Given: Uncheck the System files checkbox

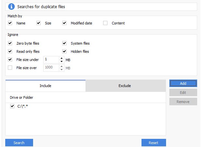Looking at the screenshot, I should click(x=64, y=43).
